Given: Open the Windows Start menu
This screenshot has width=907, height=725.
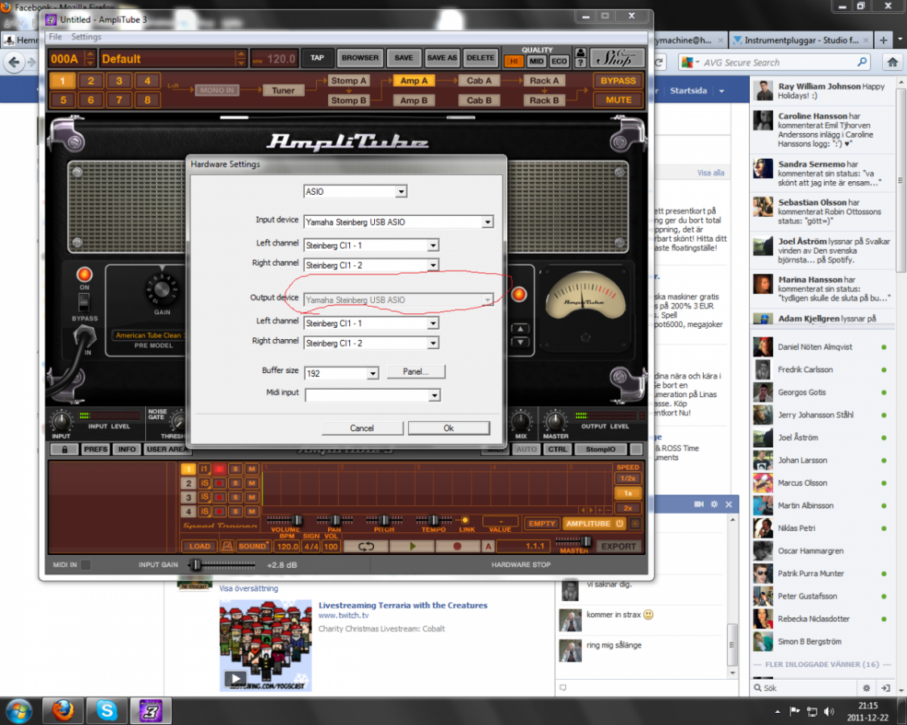Looking at the screenshot, I should click(18, 710).
